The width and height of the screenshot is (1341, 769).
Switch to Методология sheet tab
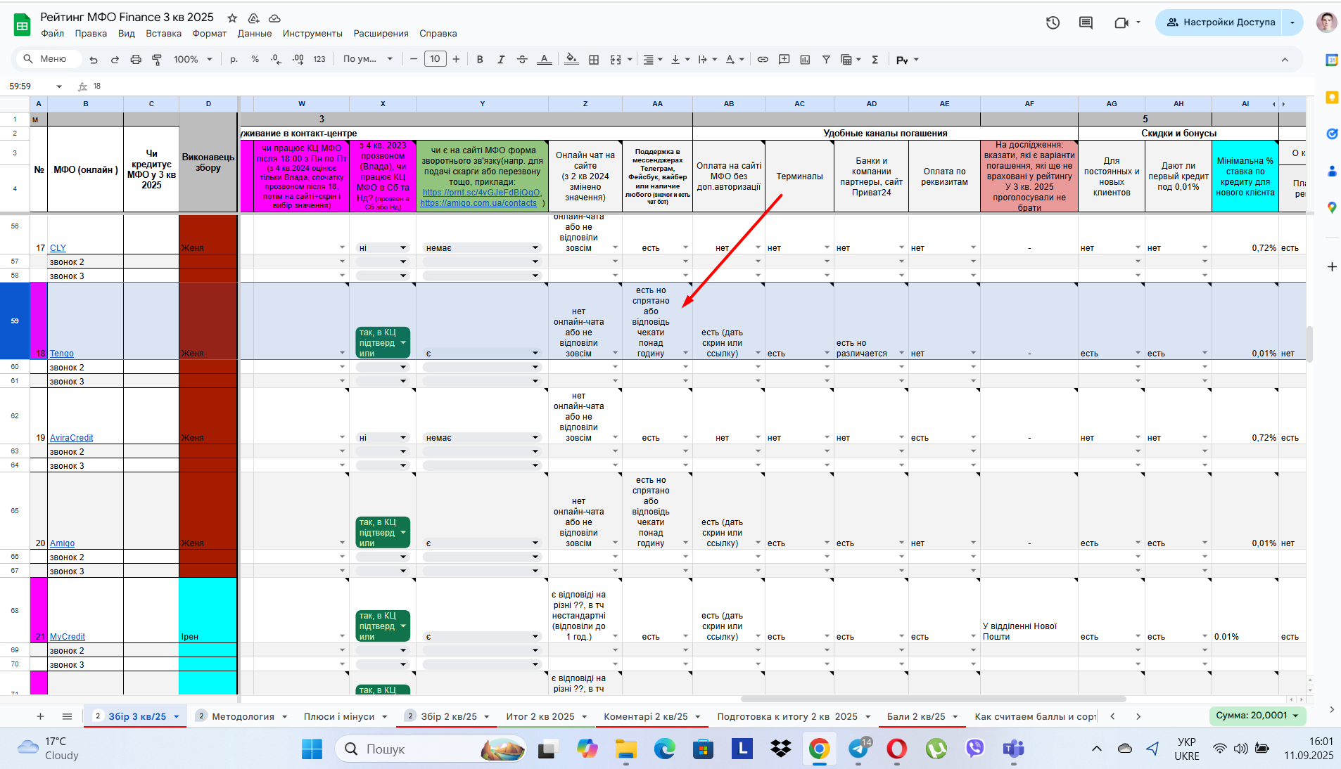tap(243, 716)
